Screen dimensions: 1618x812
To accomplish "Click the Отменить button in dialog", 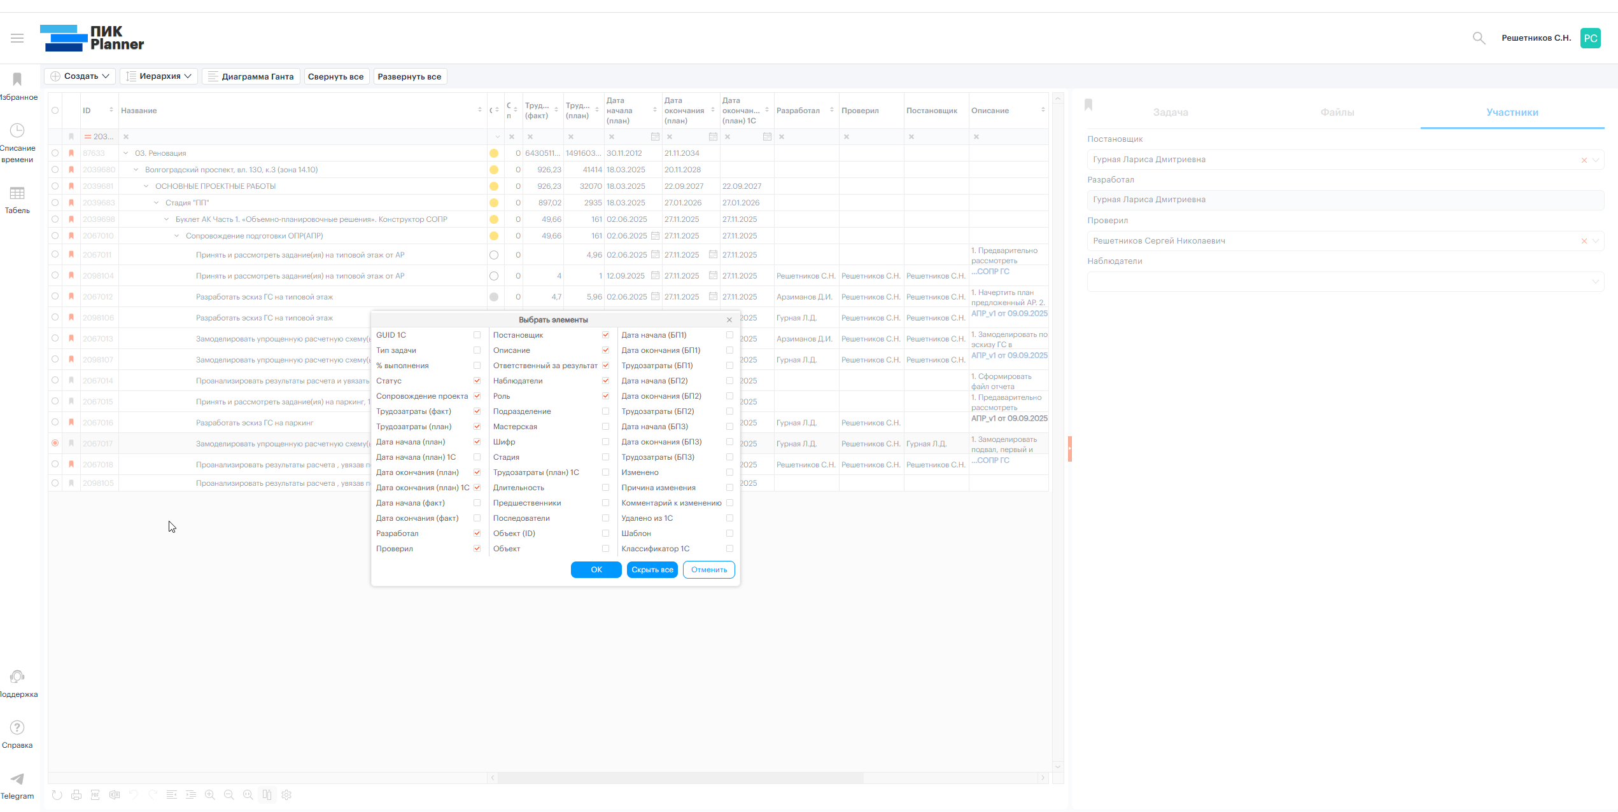I will [708, 570].
